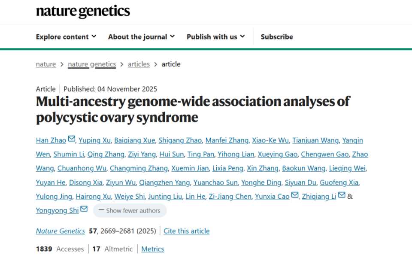
Task: Open nature genetics breadcrumb link
Action: click(x=92, y=64)
